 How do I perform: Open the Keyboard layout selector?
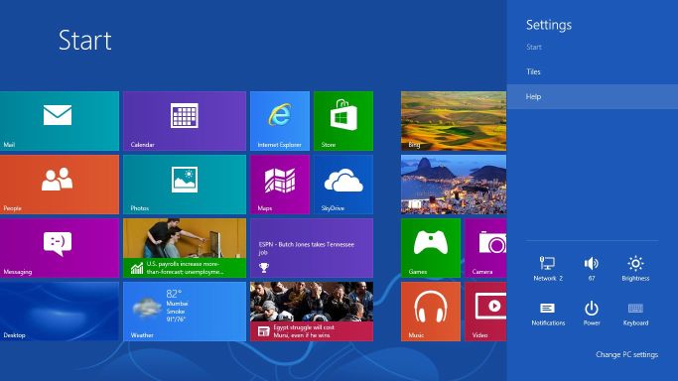tap(635, 314)
